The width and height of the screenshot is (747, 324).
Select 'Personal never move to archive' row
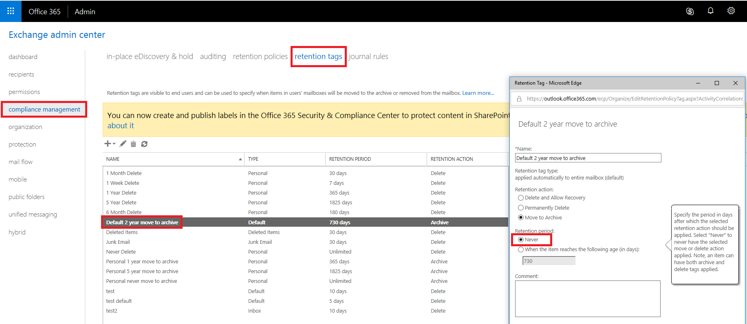coord(306,281)
